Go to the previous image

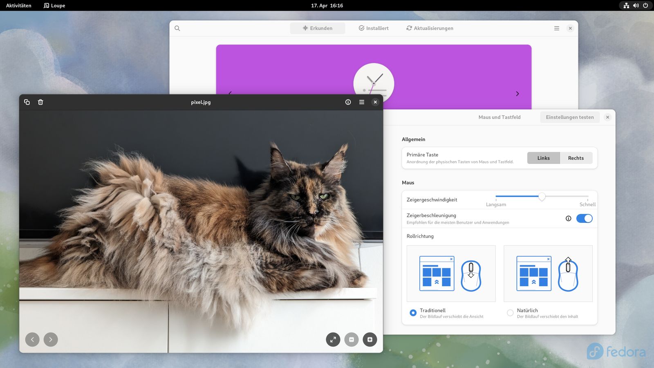click(32, 339)
